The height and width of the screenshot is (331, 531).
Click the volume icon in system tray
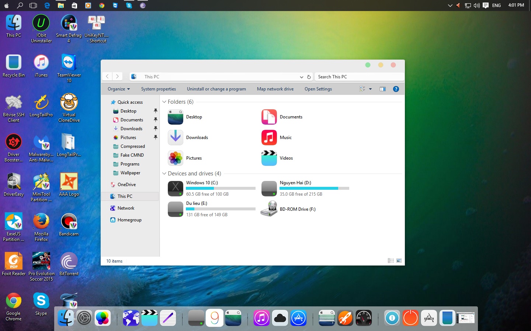click(476, 6)
